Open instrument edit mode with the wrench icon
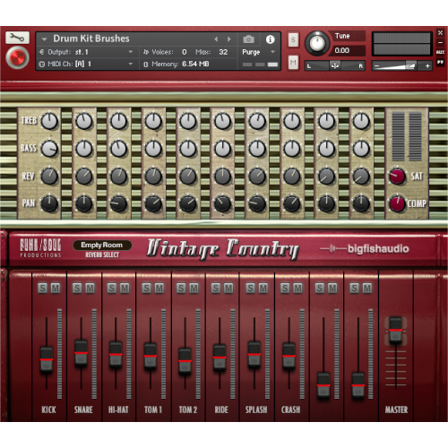Image resolution: width=448 pixels, height=448 pixels. point(17,38)
